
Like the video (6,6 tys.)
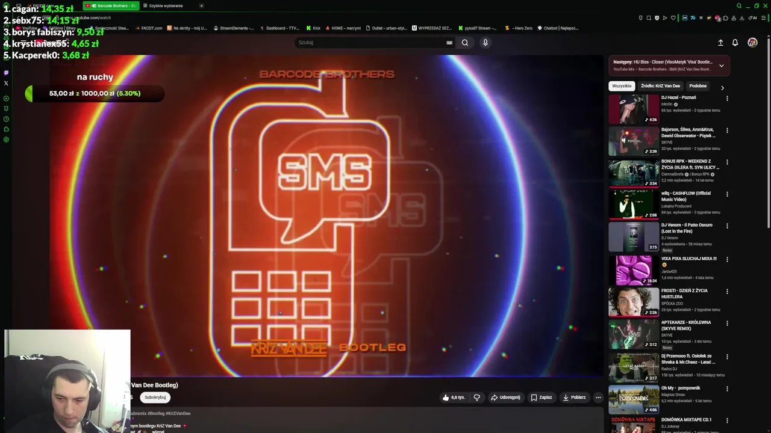point(454,398)
